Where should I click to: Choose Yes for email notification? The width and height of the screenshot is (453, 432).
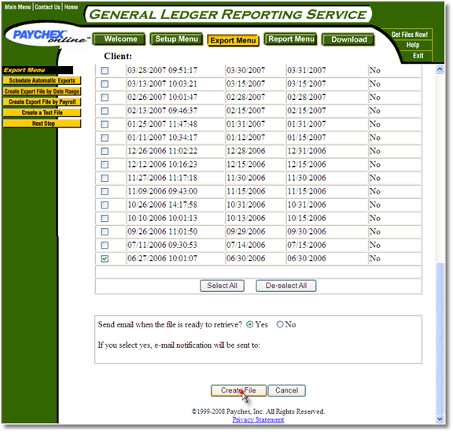(x=249, y=325)
